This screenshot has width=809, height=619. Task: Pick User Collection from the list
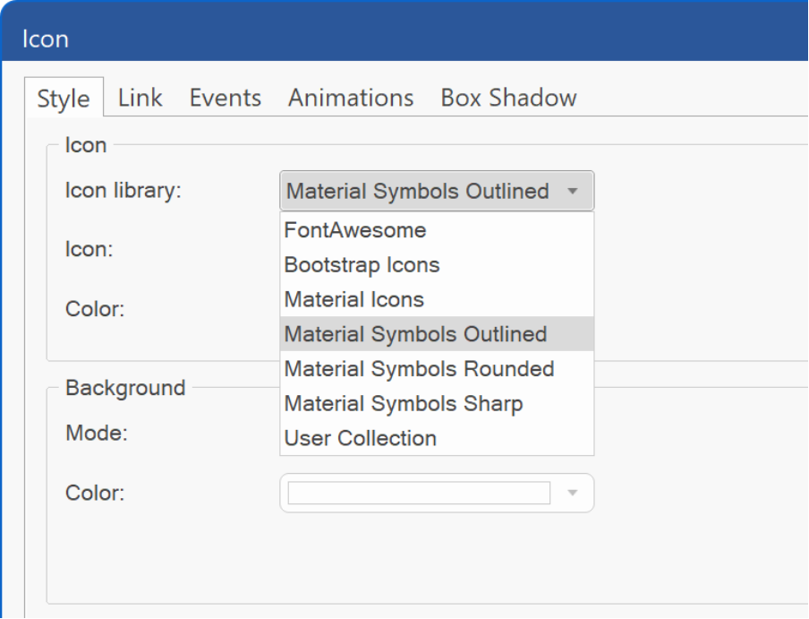click(x=437, y=438)
